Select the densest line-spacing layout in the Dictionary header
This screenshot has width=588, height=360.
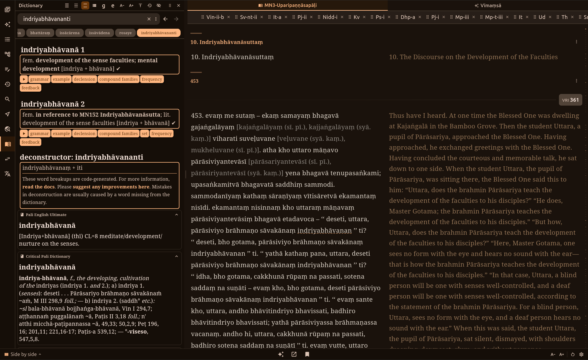pyautogui.click(x=67, y=5)
